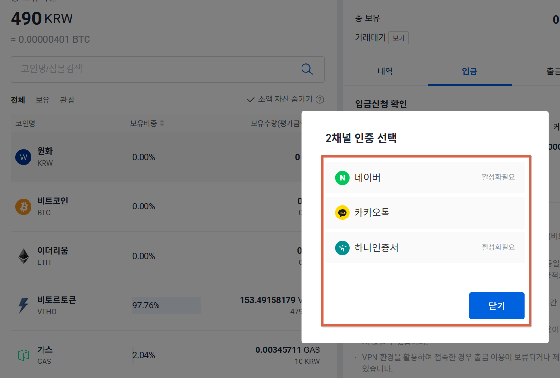Click the 0.00% ratio in 비트코인 row
The height and width of the screenshot is (378, 560).
pos(144,206)
